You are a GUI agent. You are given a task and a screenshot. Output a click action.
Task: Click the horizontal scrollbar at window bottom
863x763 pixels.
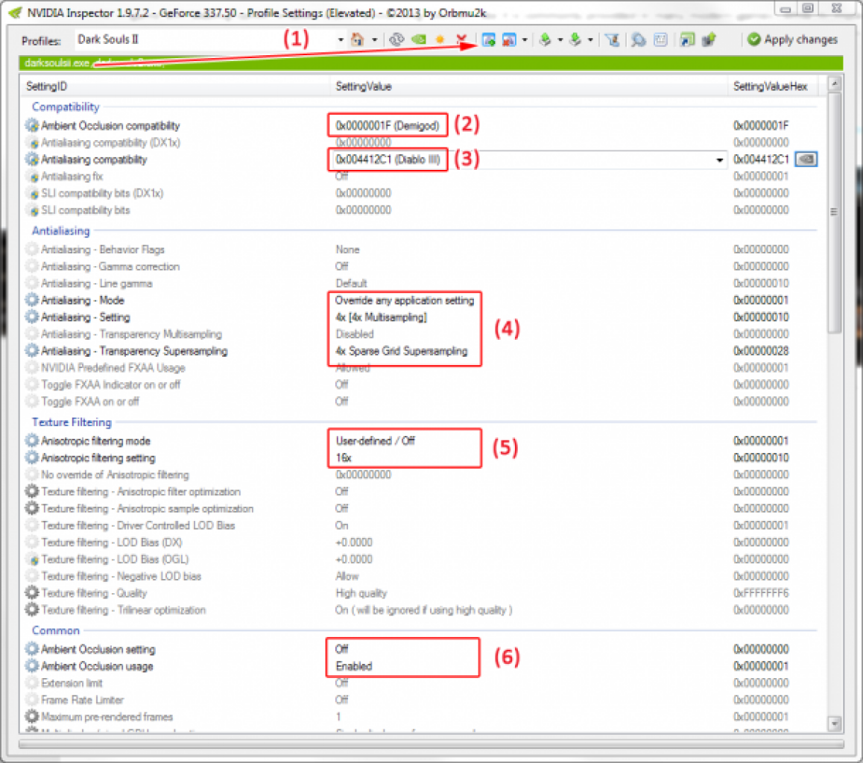[x=431, y=744]
